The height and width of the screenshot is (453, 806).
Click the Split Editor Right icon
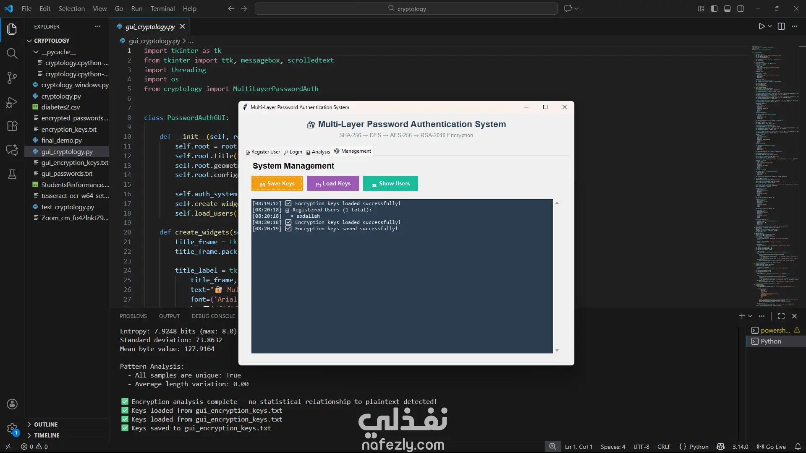point(781,26)
